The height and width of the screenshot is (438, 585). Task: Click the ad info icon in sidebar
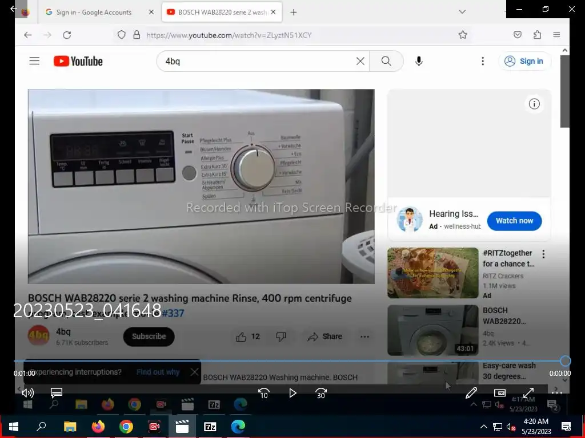coord(534,104)
